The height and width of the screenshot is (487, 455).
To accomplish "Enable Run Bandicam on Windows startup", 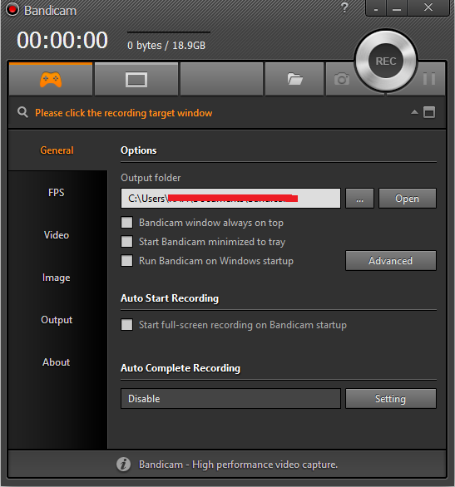I will (126, 261).
